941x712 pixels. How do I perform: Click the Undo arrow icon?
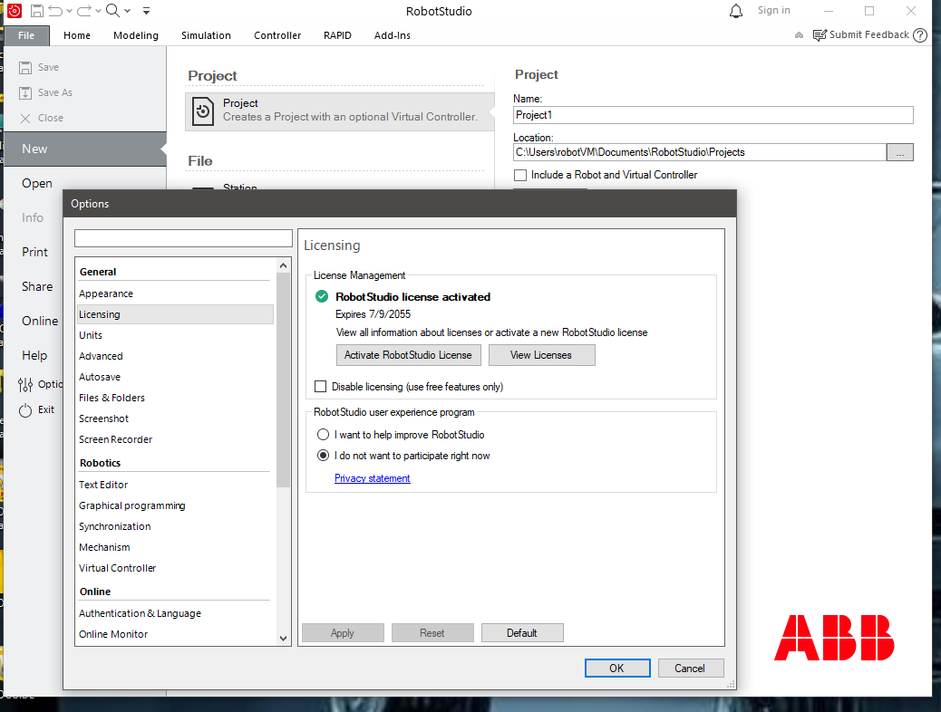(55, 11)
